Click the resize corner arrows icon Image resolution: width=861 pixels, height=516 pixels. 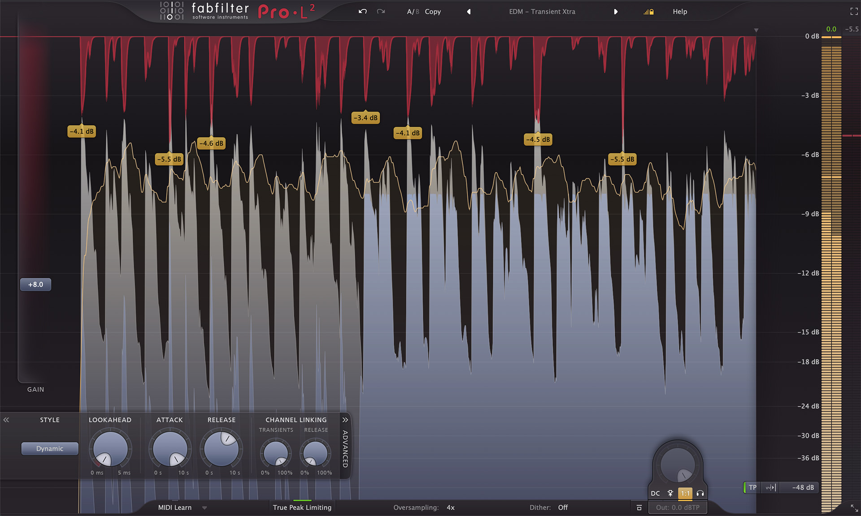pyautogui.click(x=854, y=508)
